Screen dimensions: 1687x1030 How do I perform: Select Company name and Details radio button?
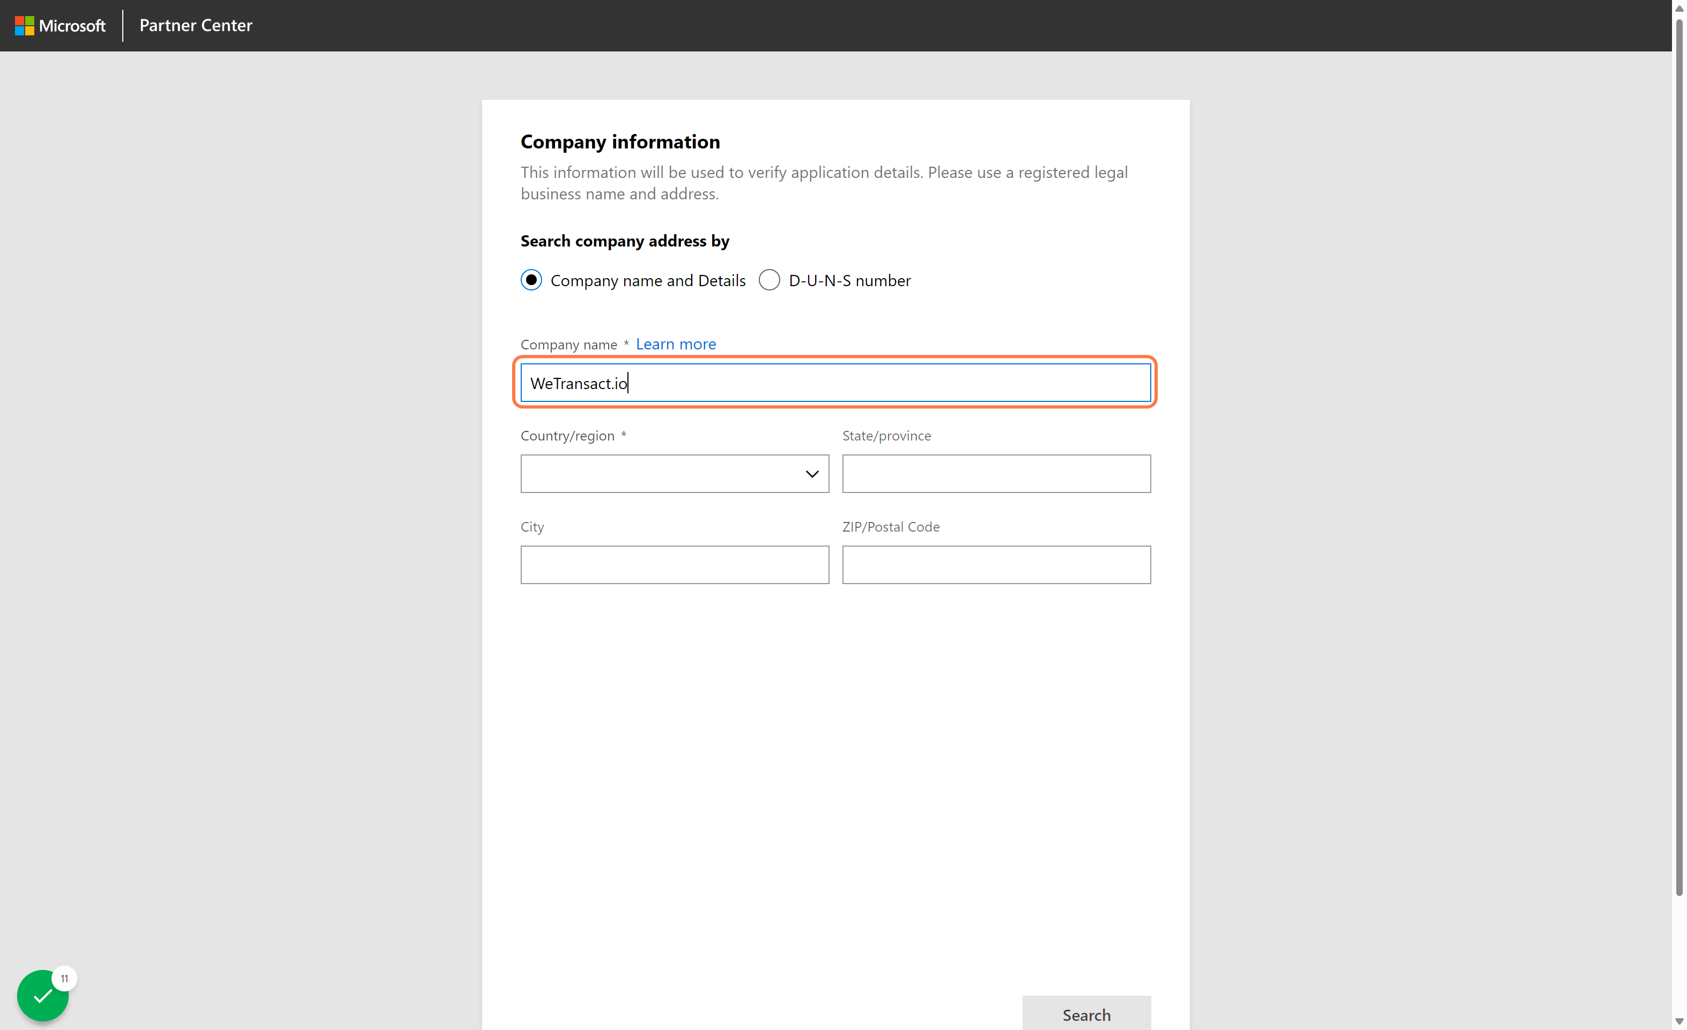pyautogui.click(x=531, y=280)
